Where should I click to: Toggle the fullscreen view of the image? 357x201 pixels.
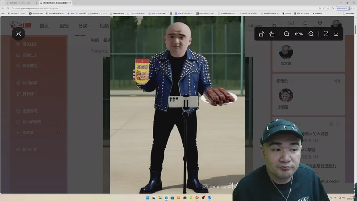click(x=326, y=34)
